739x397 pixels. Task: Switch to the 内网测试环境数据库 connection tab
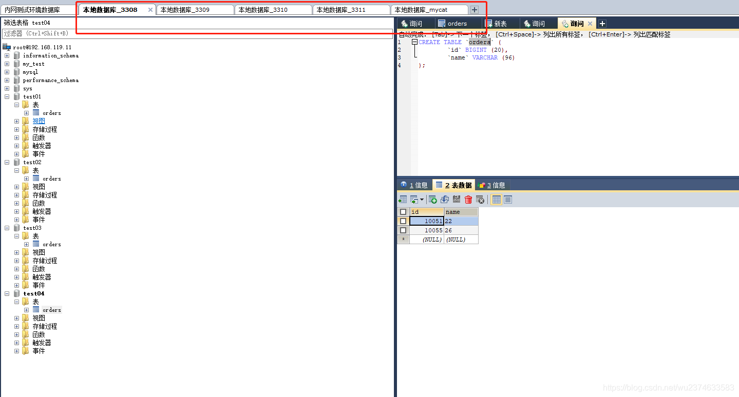point(39,10)
